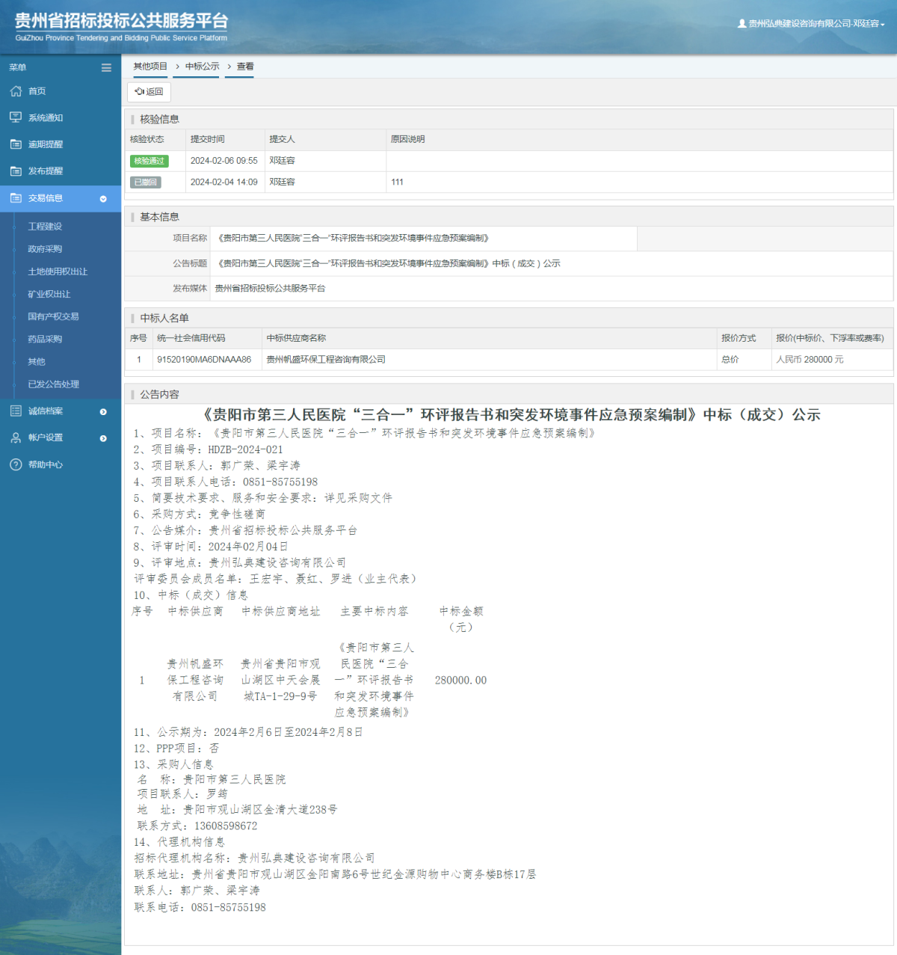Screen dimensions: 897x955
Task: Click 项目联系人电话 0851-85755198 in item 4
Action: tap(280, 482)
